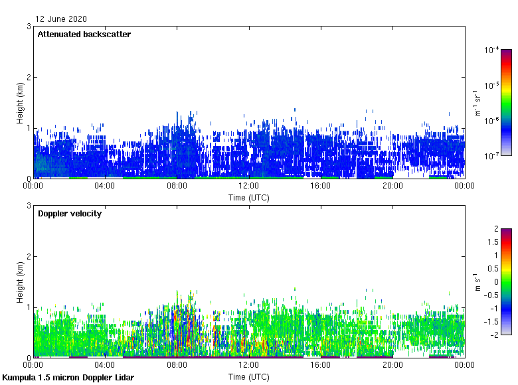Click the 1.5 tick label on velocity colorbar
518x385 pixels.
[x=495, y=242]
